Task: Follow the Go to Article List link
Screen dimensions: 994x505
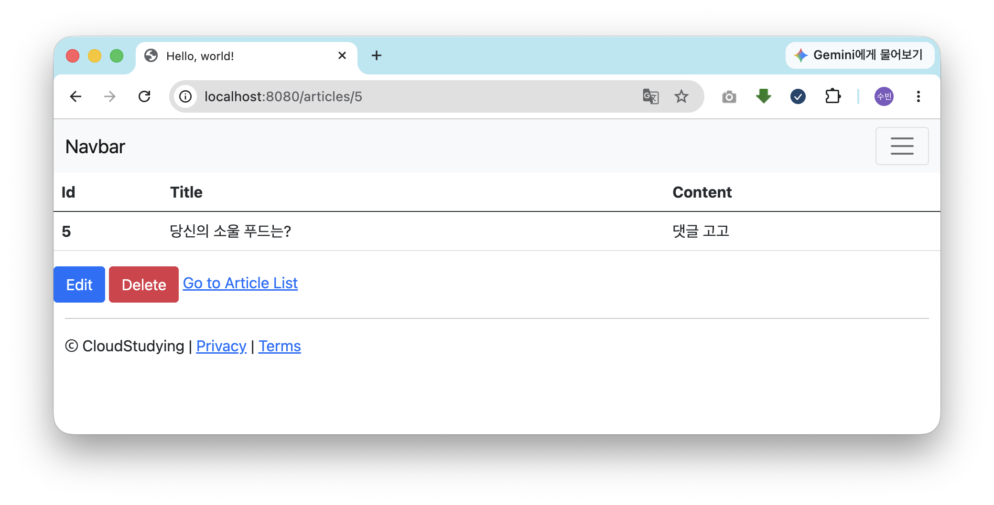Action: (x=240, y=284)
